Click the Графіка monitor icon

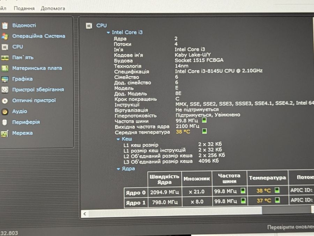tap(5, 79)
